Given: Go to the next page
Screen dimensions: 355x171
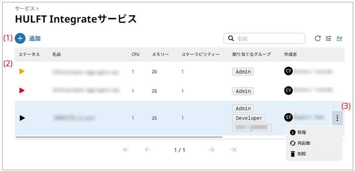Looking at the screenshot, I should click(211, 150).
